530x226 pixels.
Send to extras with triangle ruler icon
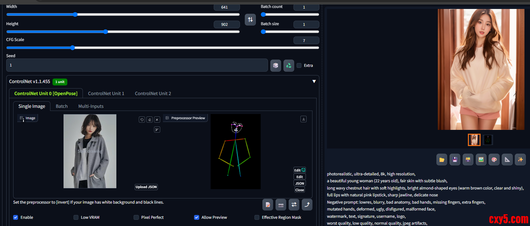(x=507, y=160)
